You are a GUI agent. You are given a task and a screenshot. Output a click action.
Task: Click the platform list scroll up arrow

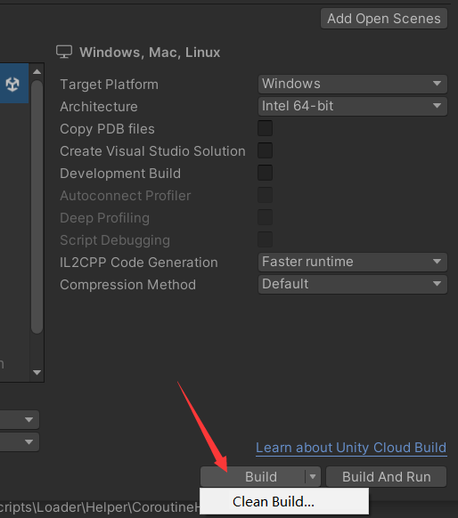click(37, 72)
